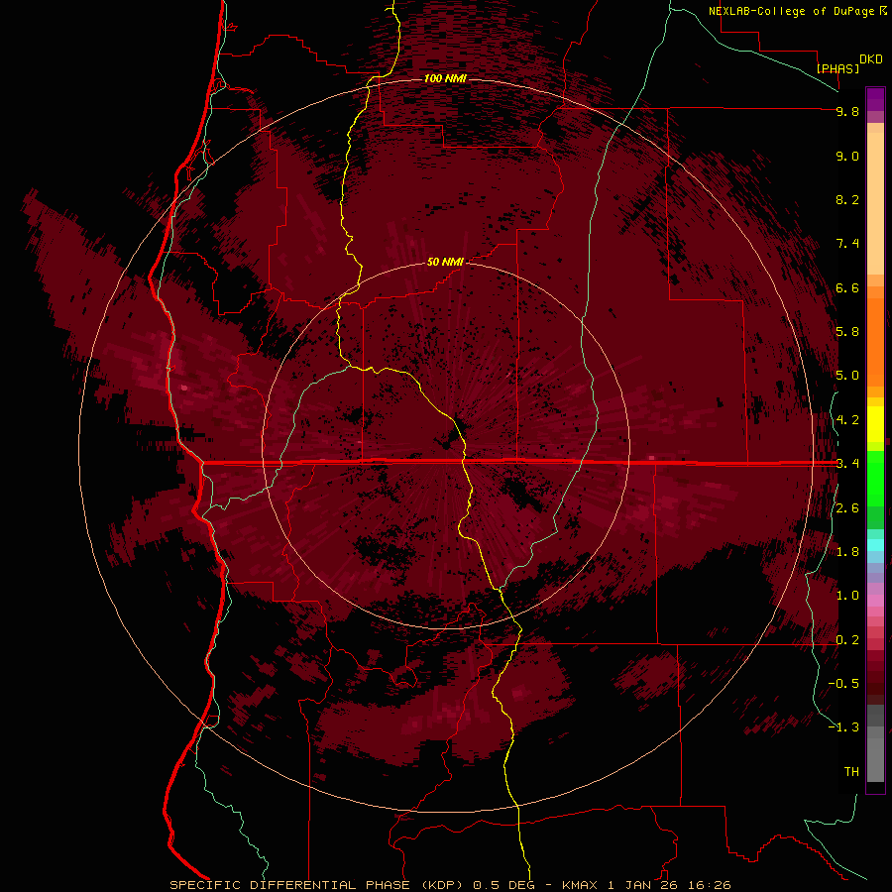This screenshot has height=892, width=892.
Task: Click the [PHAS] label above the legend
Action: (837, 68)
